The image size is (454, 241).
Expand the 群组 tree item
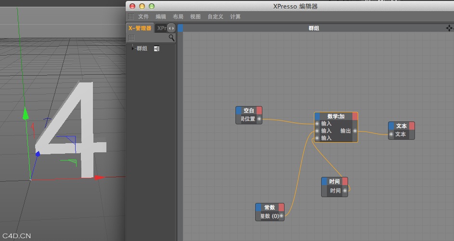[132, 48]
